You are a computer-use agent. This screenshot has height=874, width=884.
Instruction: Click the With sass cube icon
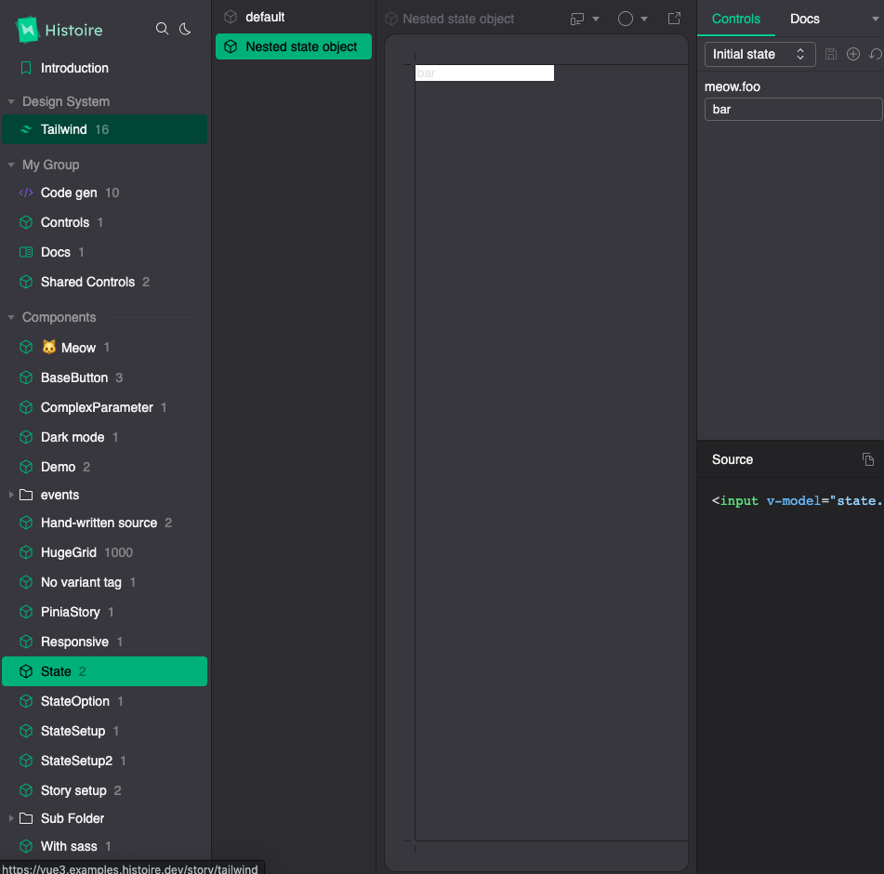26,846
